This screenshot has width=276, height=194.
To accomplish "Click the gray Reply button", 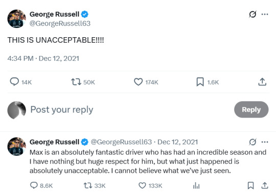I will [251, 109].
